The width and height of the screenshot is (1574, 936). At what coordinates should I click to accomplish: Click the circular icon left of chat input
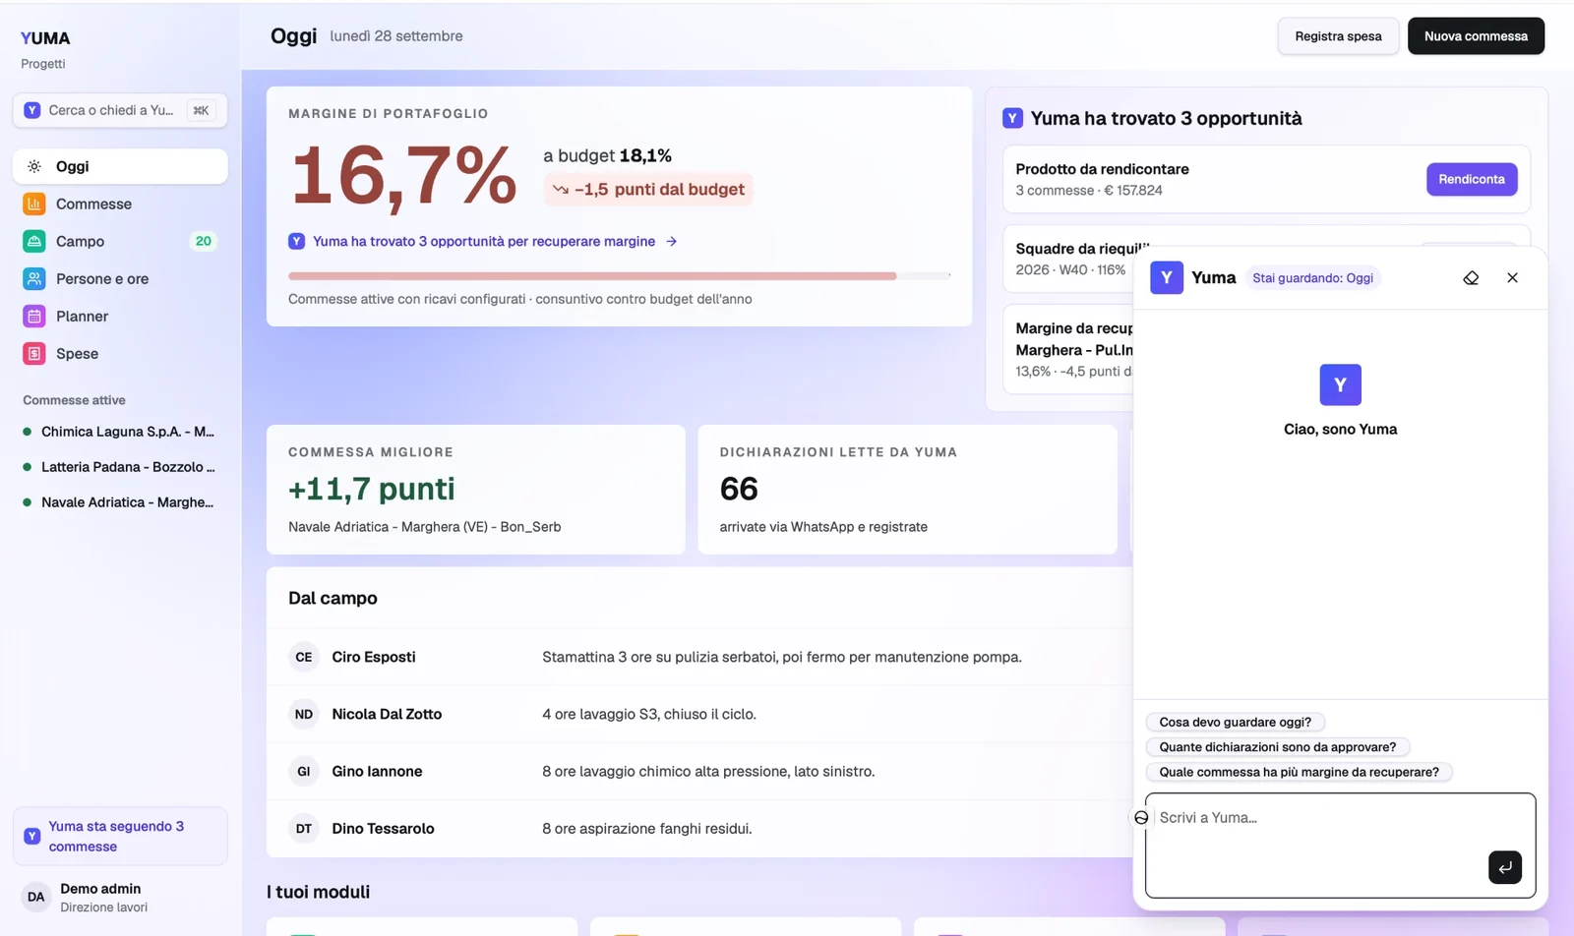pyautogui.click(x=1141, y=817)
